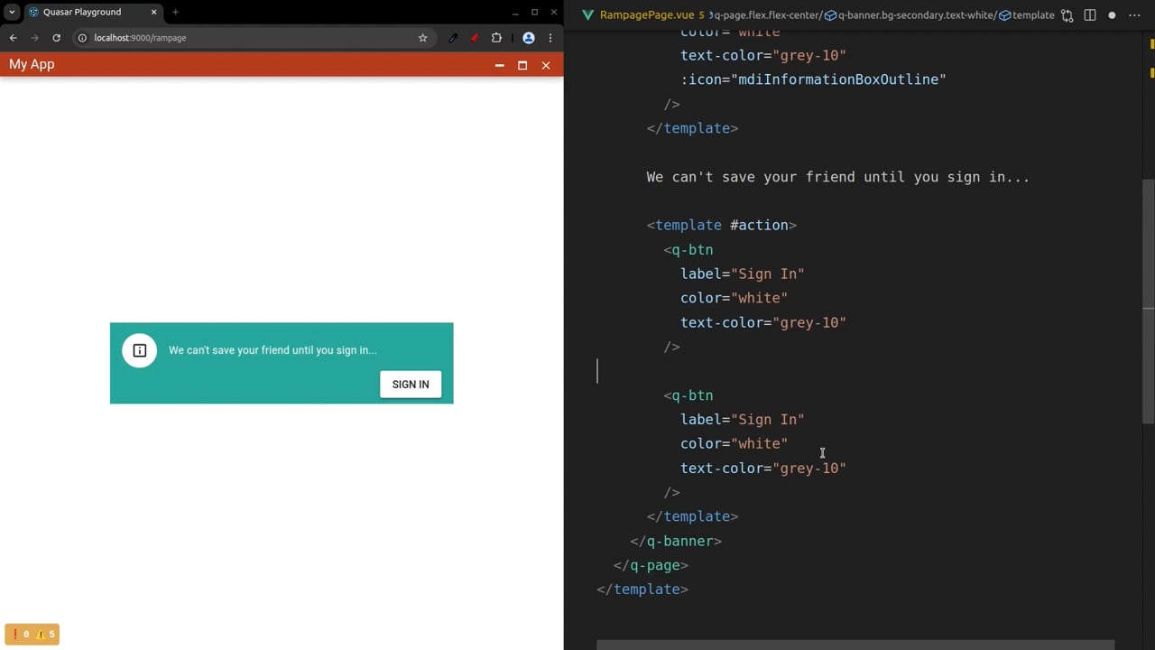
Task: Bookmark this page with the star icon
Action: point(422,38)
